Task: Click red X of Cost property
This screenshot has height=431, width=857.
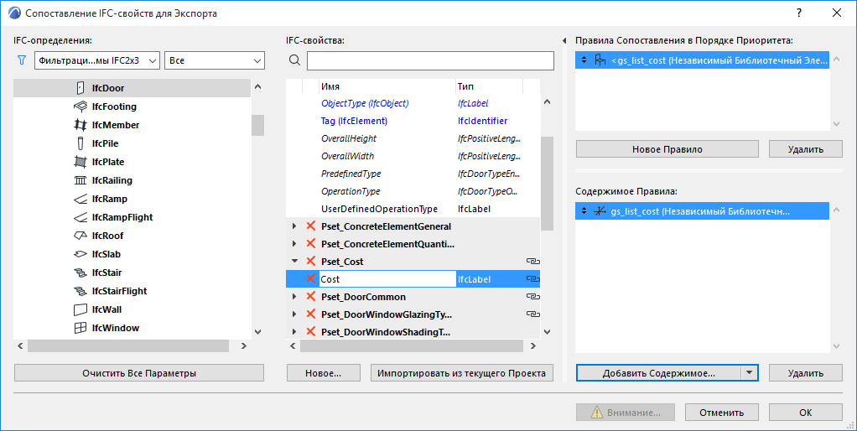Action: point(311,278)
